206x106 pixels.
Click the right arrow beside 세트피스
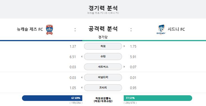tap(124, 67)
